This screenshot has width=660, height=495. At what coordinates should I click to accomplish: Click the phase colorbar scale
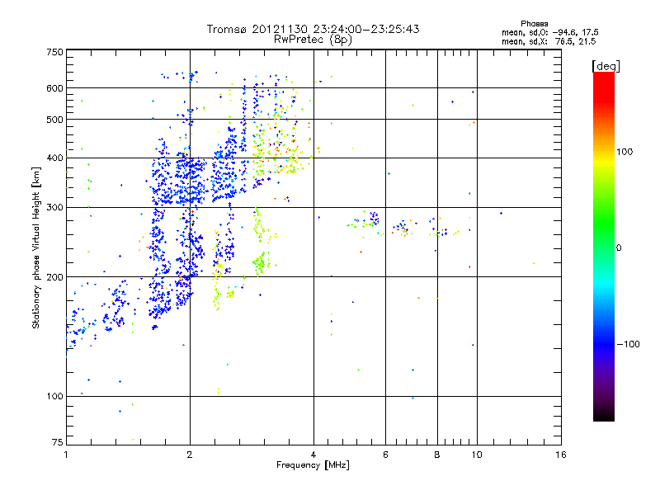(x=604, y=247)
